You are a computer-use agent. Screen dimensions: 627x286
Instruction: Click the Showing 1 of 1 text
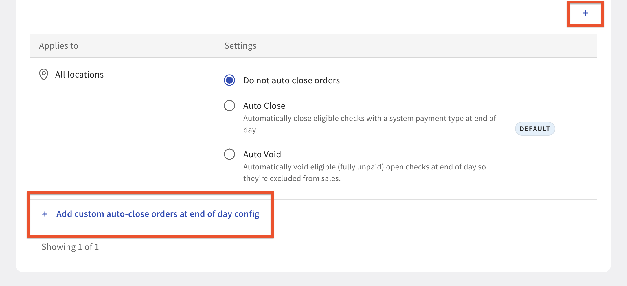[x=70, y=247]
